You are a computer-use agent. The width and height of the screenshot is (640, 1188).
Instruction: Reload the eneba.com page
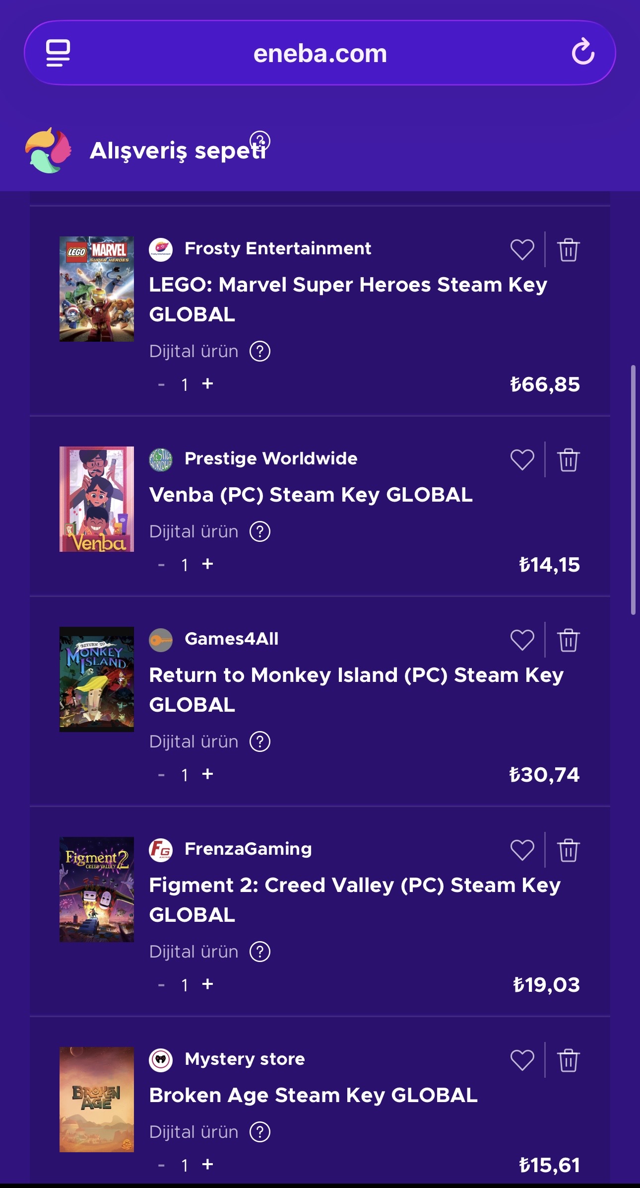click(x=583, y=52)
